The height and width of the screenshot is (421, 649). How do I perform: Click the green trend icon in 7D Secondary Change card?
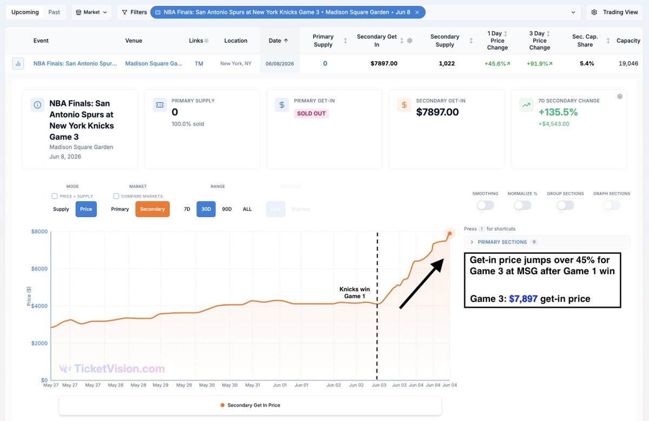point(526,105)
